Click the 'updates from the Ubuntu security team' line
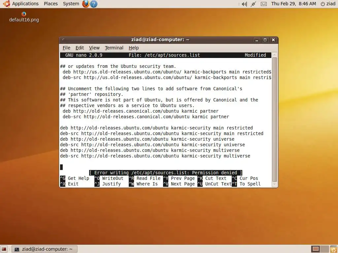 118,67
